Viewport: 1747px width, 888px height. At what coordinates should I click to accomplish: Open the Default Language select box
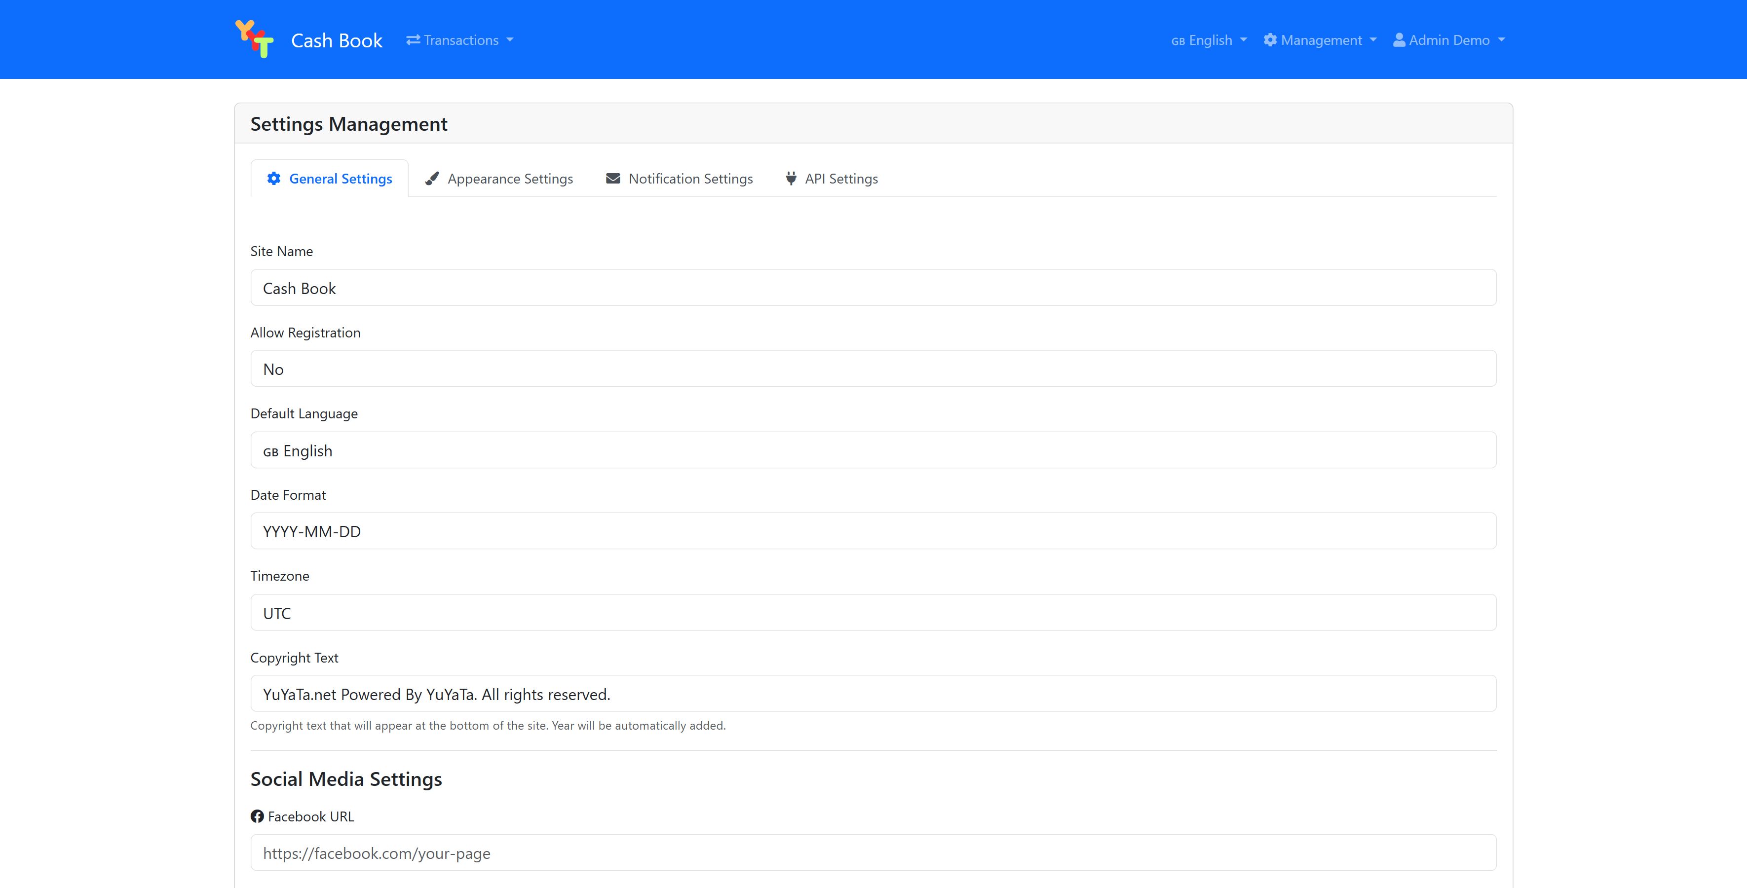pos(873,450)
